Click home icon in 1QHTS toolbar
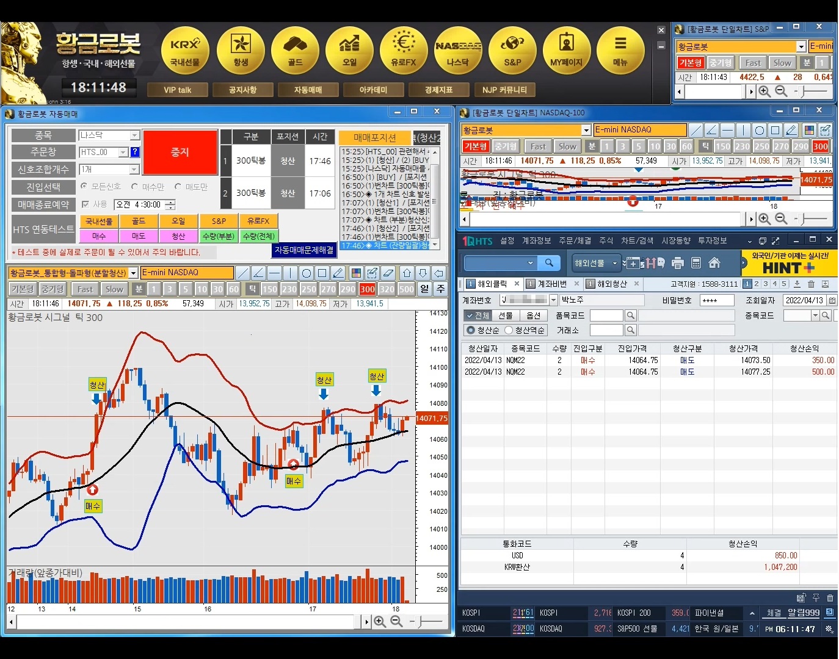This screenshot has height=659, width=839. [714, 263]
